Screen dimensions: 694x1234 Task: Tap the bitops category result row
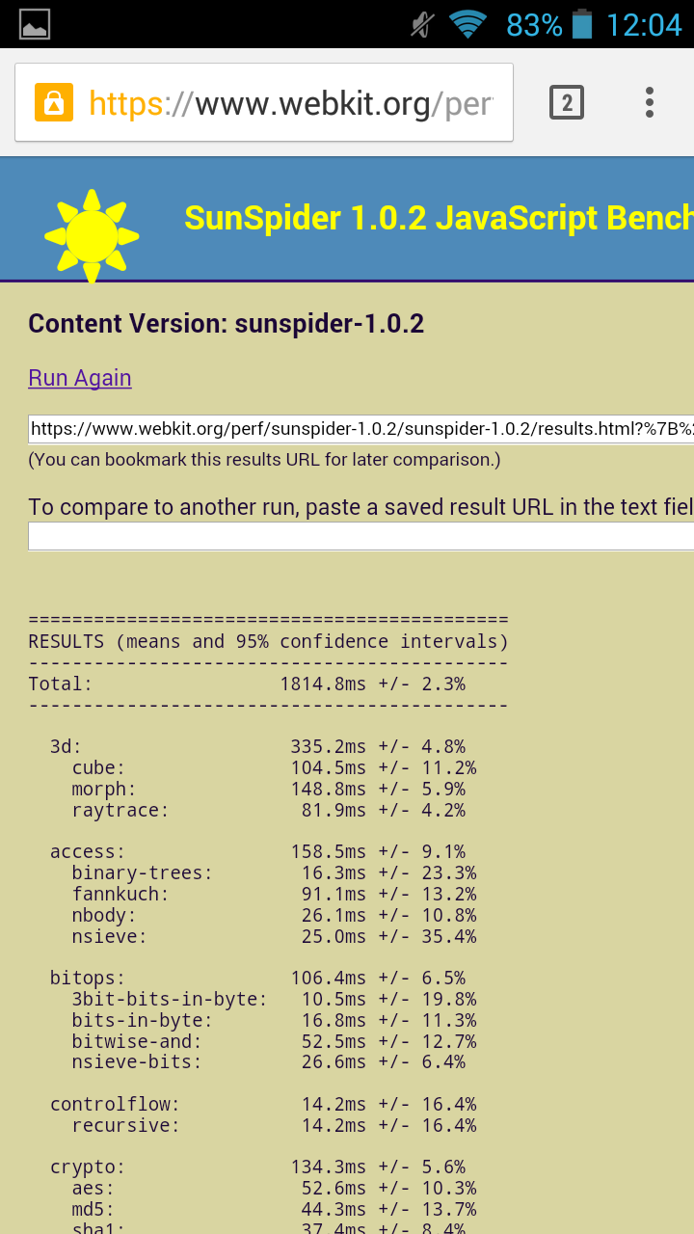257,979
